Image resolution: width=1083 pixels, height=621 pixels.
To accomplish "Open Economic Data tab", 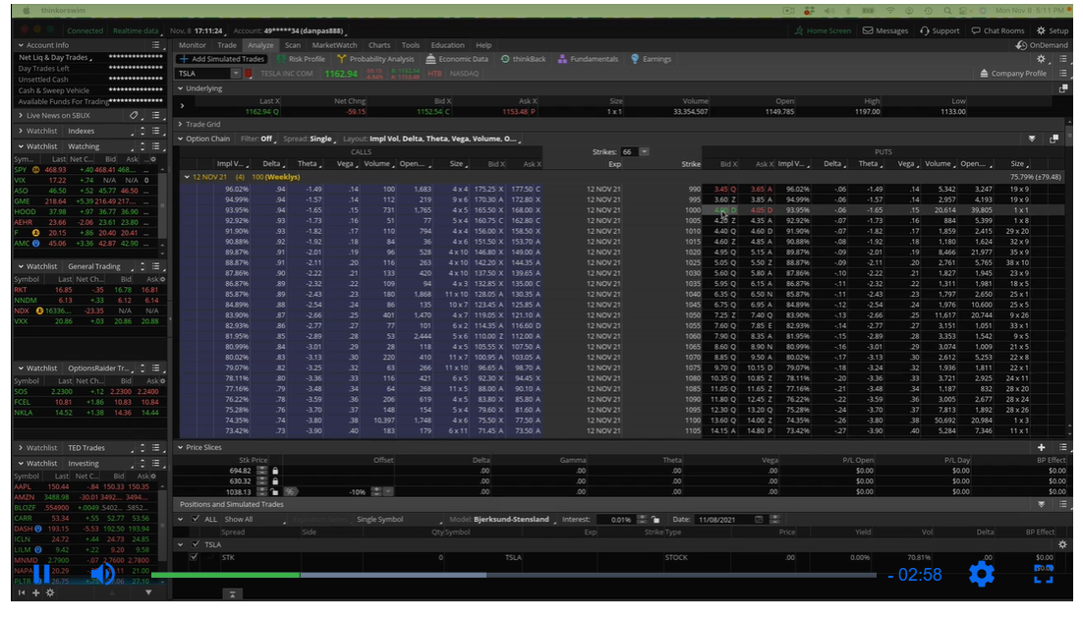I will (x=457, y=59).
